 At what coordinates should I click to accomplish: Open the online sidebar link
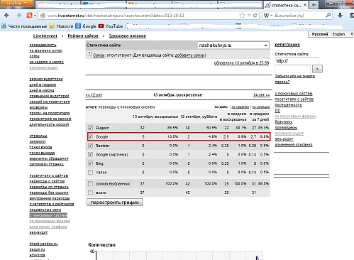[34, 56]
